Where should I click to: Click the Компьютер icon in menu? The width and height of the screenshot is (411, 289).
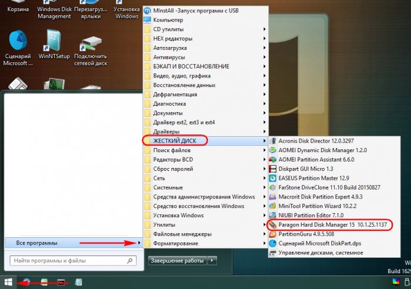pos(147,20)
